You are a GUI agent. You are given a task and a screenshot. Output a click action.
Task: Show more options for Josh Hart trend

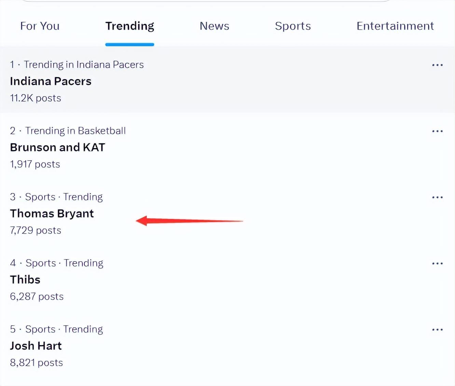click(x=437, y=329)
